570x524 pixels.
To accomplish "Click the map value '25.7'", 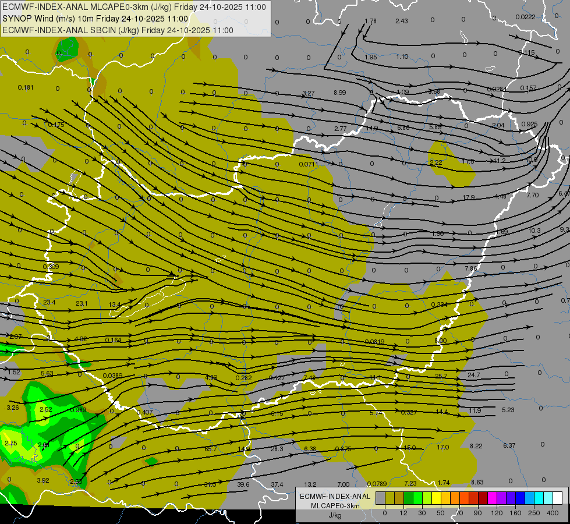I will click(441, 376).
